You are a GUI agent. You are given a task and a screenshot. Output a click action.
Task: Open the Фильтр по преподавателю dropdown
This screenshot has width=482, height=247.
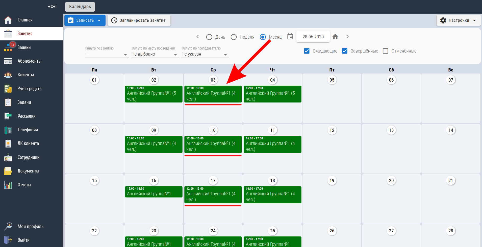pyautogui.click(x=205, y=54)
